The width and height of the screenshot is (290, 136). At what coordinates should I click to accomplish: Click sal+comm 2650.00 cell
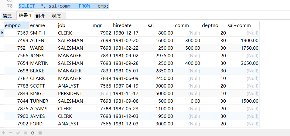243,63
